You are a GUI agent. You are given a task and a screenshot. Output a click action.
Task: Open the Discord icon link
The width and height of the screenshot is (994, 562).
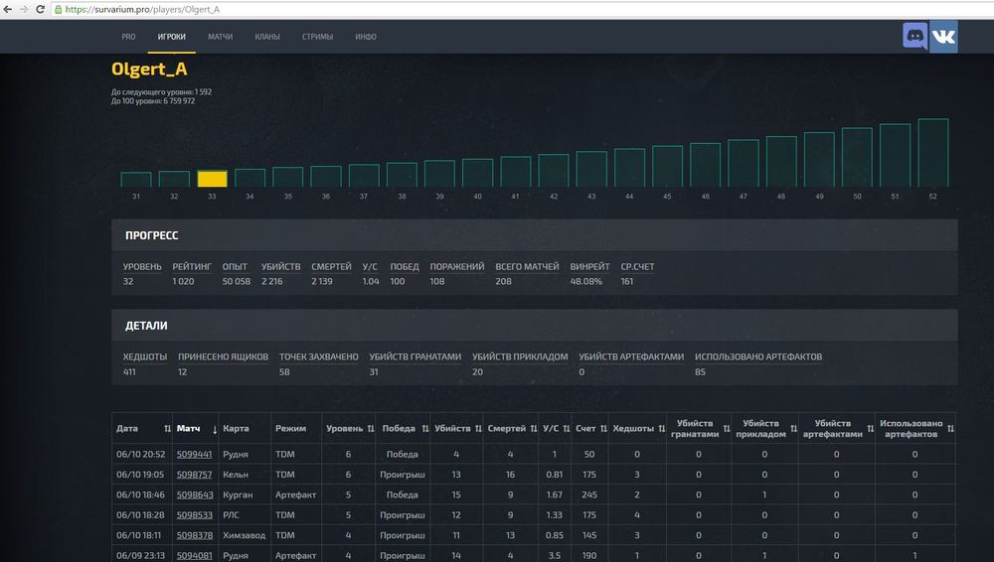pos(915,37)
